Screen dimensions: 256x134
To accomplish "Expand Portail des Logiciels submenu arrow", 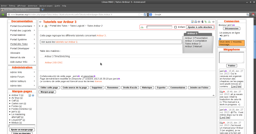I will point(34,30).
